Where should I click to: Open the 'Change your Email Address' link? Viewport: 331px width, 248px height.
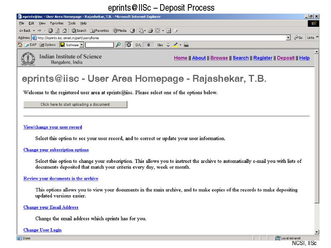point(51,207)
